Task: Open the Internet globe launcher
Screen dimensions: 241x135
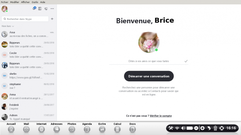Action: [x=42, y=129]
